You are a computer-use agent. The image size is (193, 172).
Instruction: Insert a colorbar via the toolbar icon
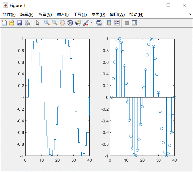point(109,23)
